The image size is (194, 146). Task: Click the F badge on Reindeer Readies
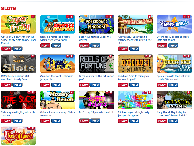72,17
